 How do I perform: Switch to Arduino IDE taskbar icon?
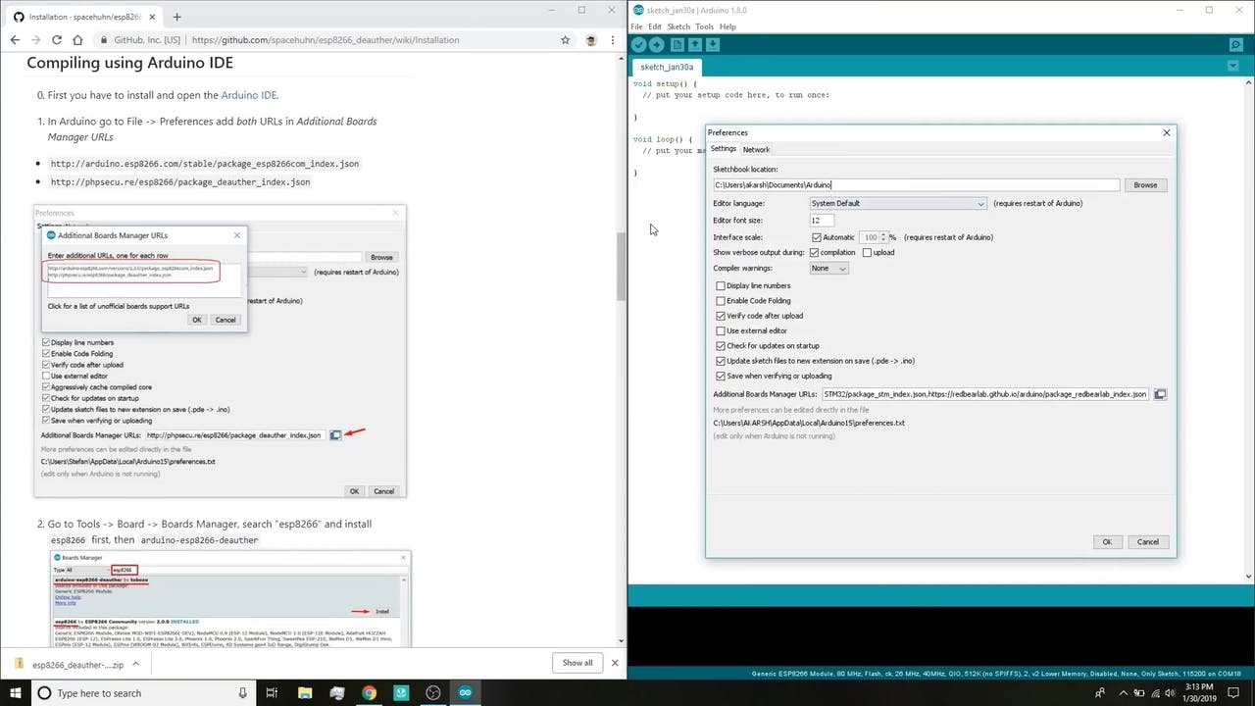[465, 693]
